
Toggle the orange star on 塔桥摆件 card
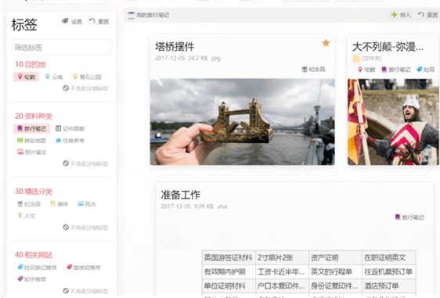coord(326,43)
